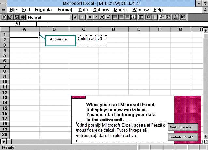Screen dimensions: 208x150
Task: Click the Next: Spacebar tutorial button
Action: pos(183,127)
